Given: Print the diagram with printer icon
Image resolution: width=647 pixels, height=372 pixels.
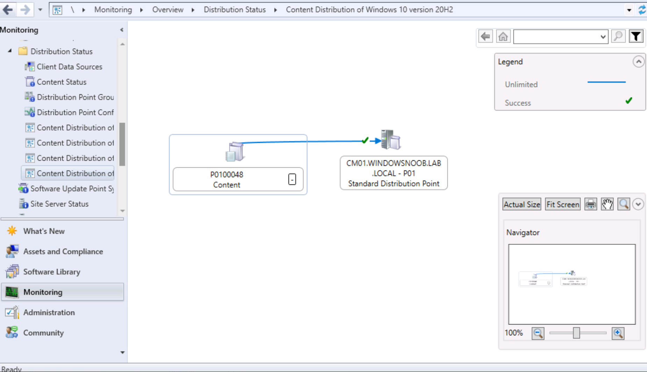Looking at the screenshot, I should point(591,204).
